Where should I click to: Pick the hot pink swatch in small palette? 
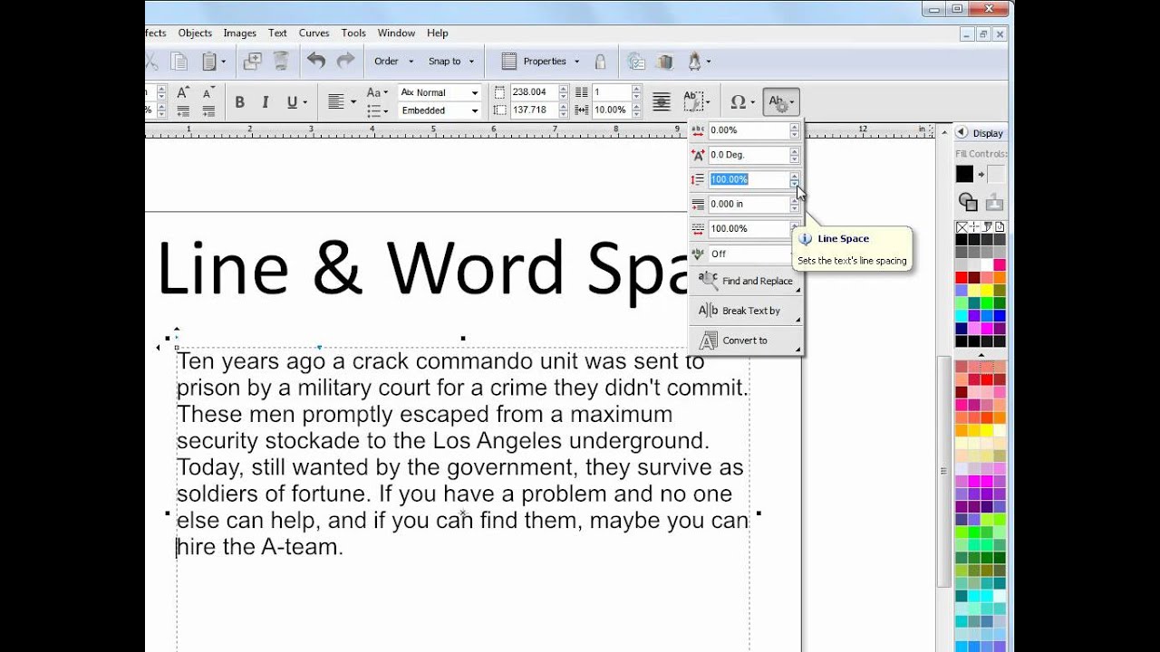[x=1000, y=265]
